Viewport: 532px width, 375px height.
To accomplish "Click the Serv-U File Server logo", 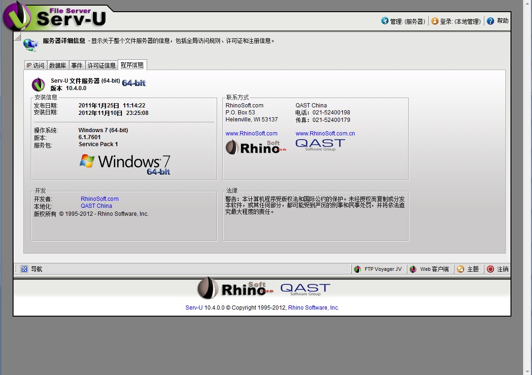I will pos(56,16).
